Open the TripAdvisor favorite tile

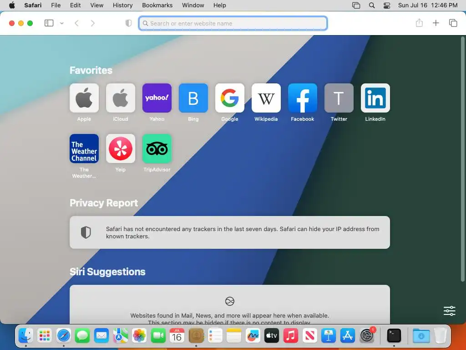157,149
